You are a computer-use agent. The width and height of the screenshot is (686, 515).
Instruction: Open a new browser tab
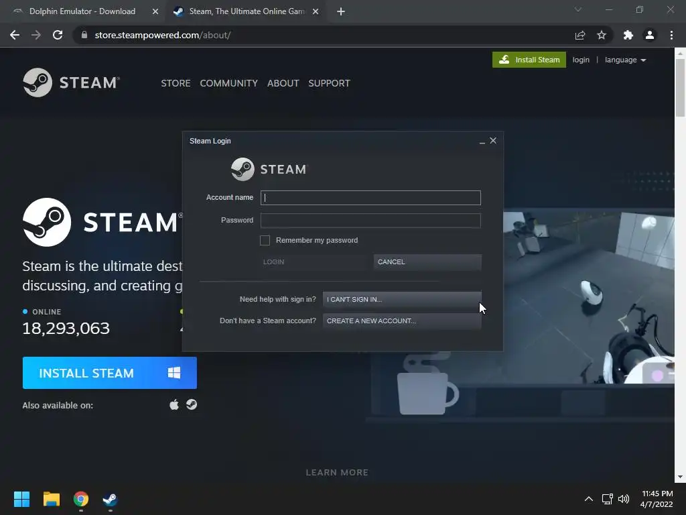point(341,11)
